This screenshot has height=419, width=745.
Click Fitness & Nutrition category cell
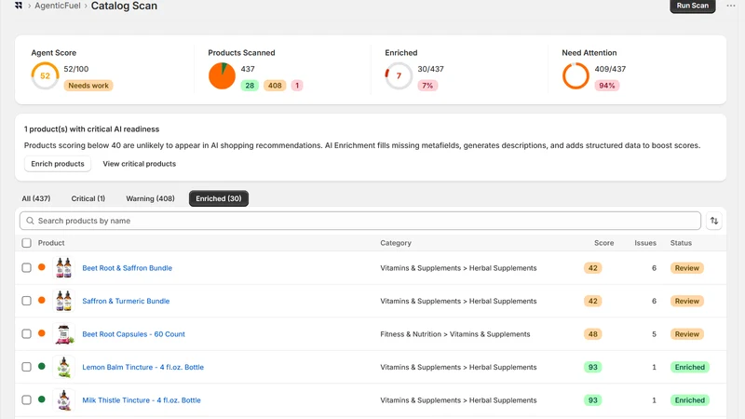click(x=455, y=334)
